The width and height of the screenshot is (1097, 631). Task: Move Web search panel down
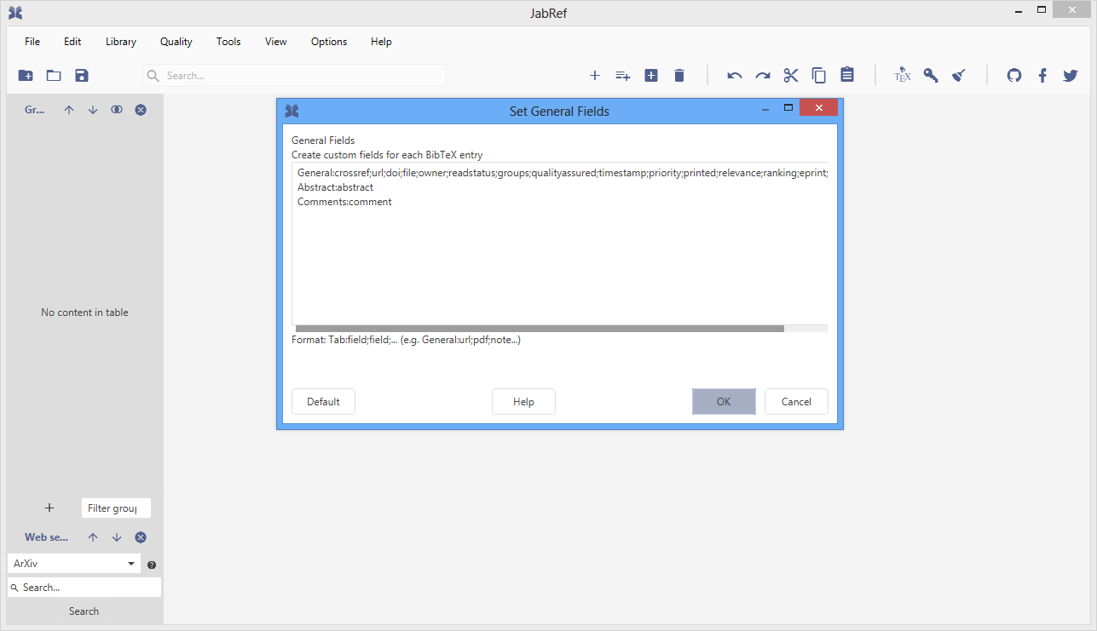click(x=117, y=537)
